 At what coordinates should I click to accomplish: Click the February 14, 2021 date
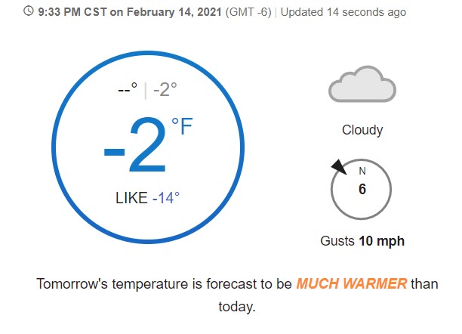174,12
